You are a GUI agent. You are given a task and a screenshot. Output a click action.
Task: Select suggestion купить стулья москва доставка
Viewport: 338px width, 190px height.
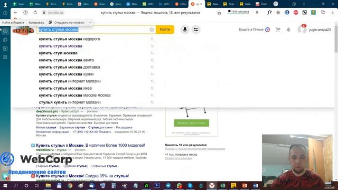[69, 67]
